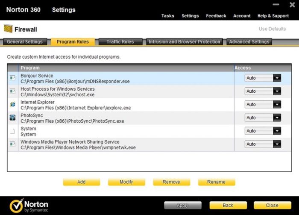The width and height of the screenshot is (299, 215).
Task: Click the Add button
Action: click(x=82, y=182)
